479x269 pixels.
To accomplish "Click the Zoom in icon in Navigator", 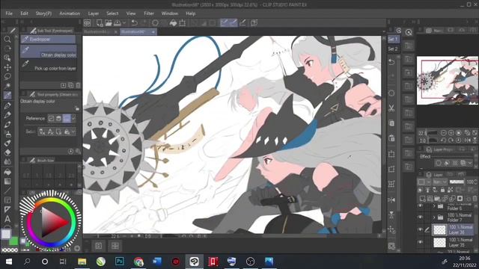I will (x=451, y=133).
